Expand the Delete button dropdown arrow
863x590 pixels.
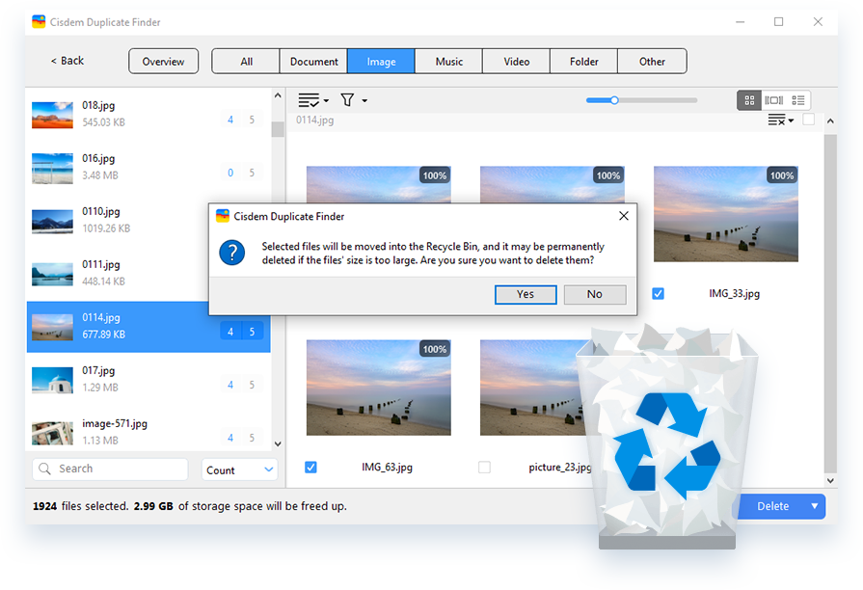814,506
